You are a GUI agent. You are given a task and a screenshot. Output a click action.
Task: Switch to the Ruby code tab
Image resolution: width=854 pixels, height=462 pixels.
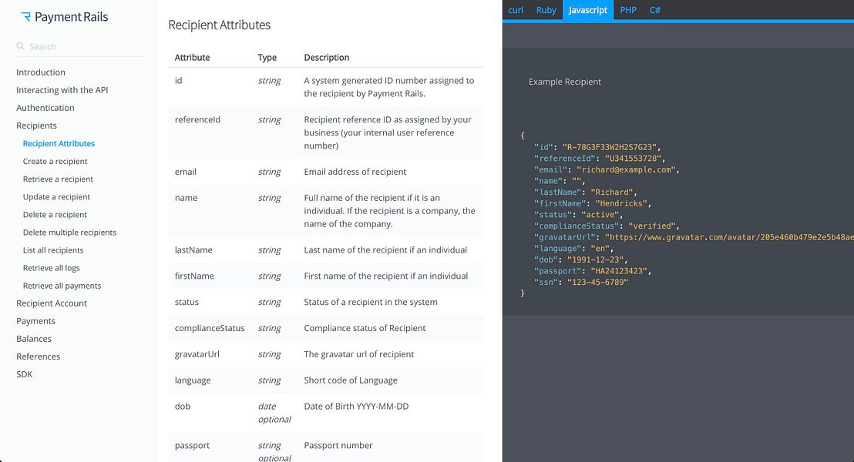click(546, 10)
